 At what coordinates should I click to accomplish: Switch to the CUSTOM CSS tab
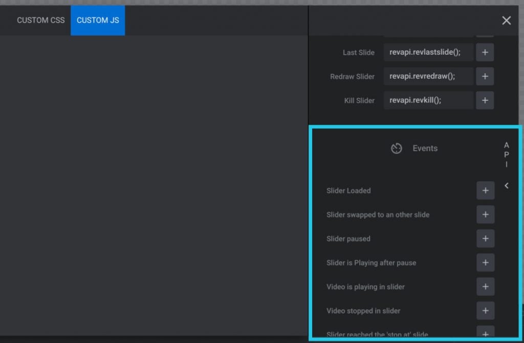tap(40, 20)
